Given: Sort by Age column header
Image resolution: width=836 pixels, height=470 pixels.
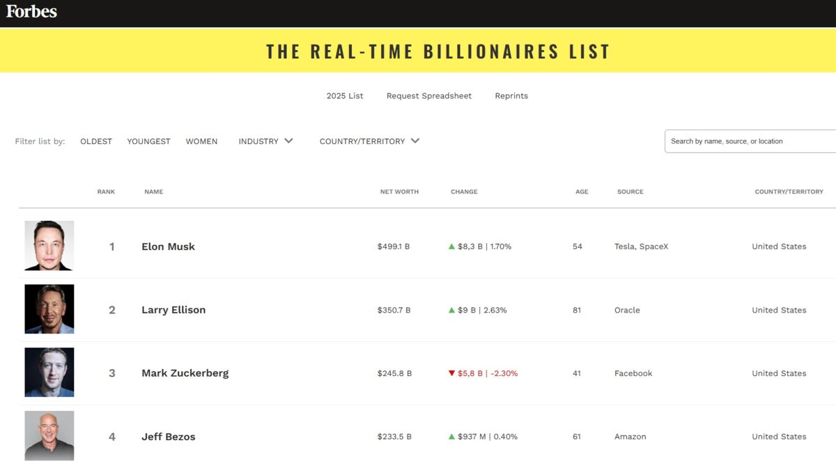Looking at the screenshot, I should (582, 191).
